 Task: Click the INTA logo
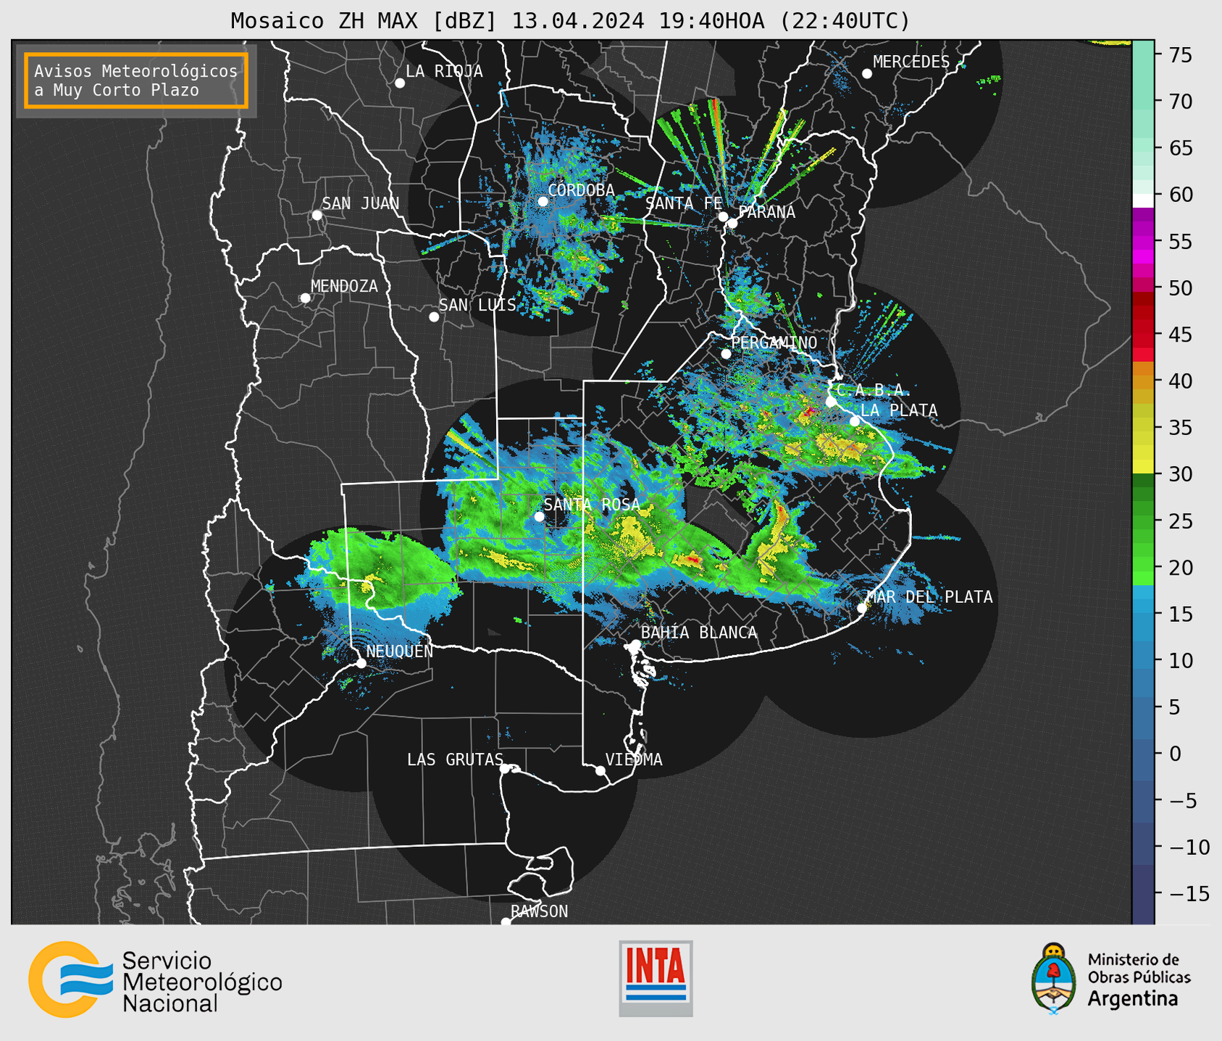pyautogui.click(x=656, y=978)
